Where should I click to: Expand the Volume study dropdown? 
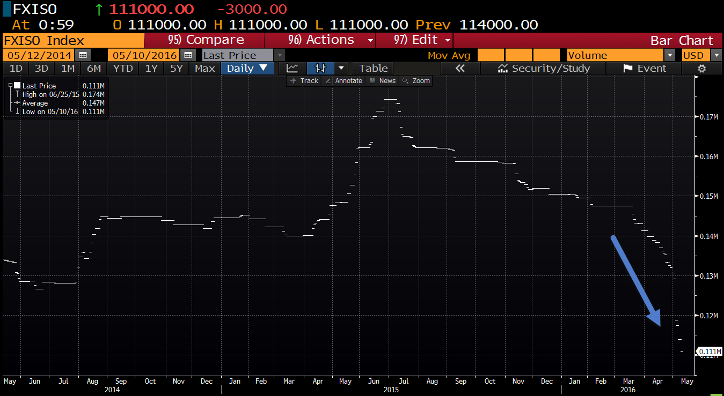click(669, 55)
